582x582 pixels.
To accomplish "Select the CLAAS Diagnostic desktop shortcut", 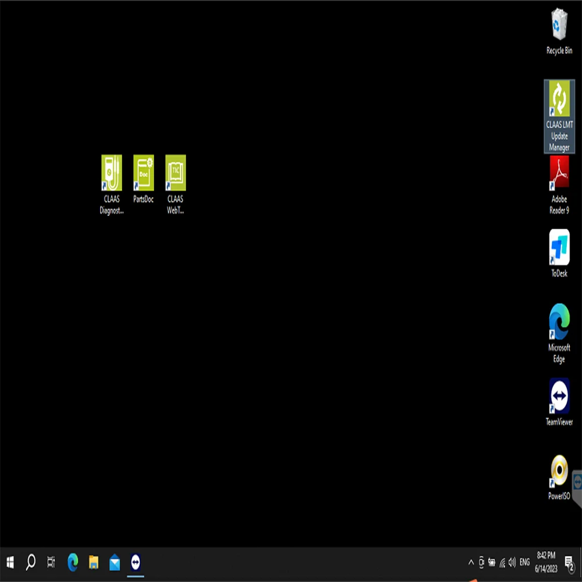I will tap(111, 184).
